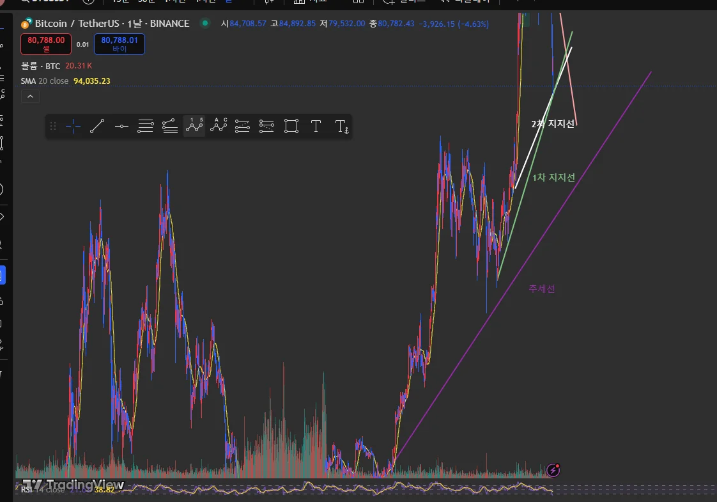717x502 pixels.
Task: Click the blue 80,788.01 buy button
Action: pos(119,44)
